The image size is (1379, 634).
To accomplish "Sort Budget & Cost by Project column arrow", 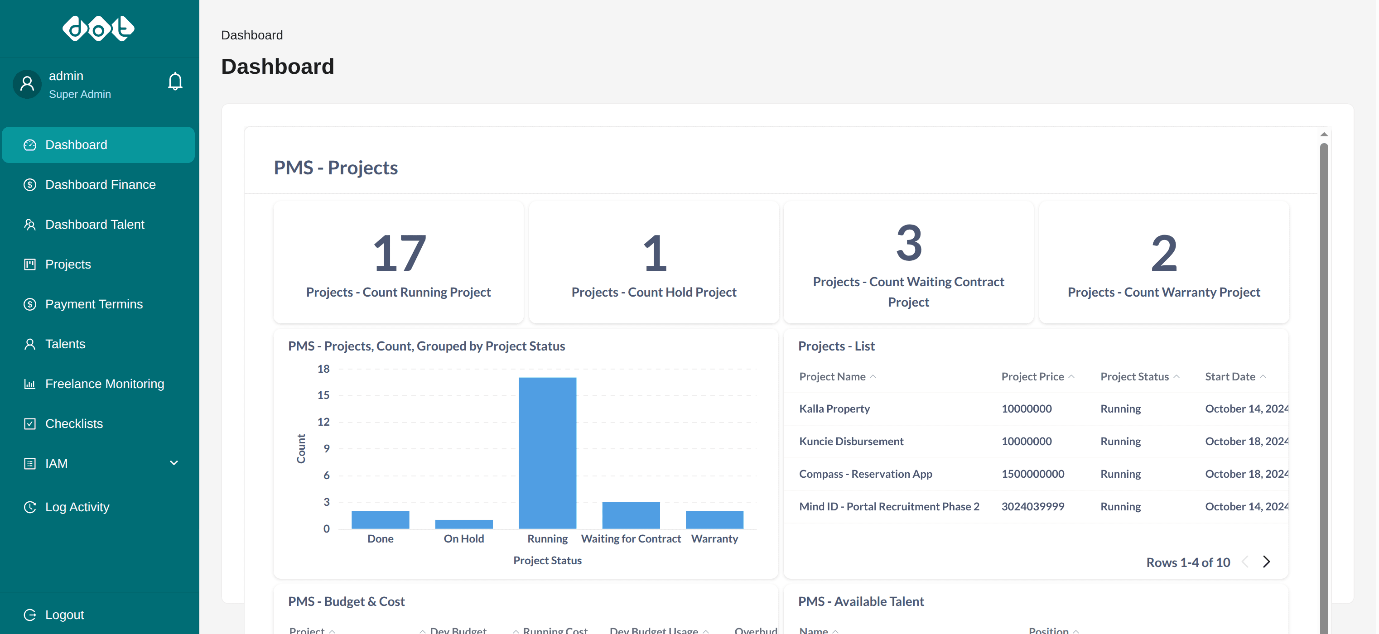I will 332,631.
